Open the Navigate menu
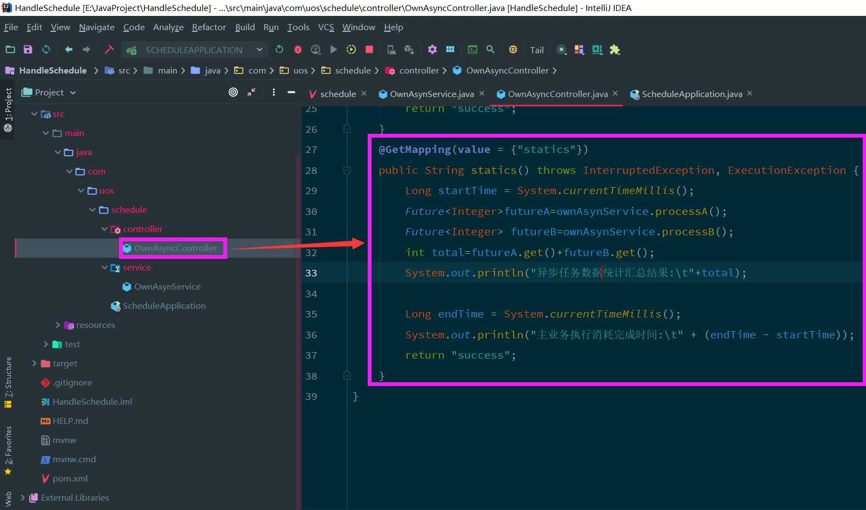This screenshot has width=866, height=510. point(97,27)
